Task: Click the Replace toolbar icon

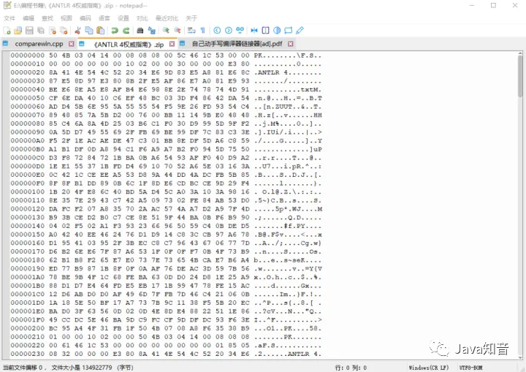Action: coord(152,31)
